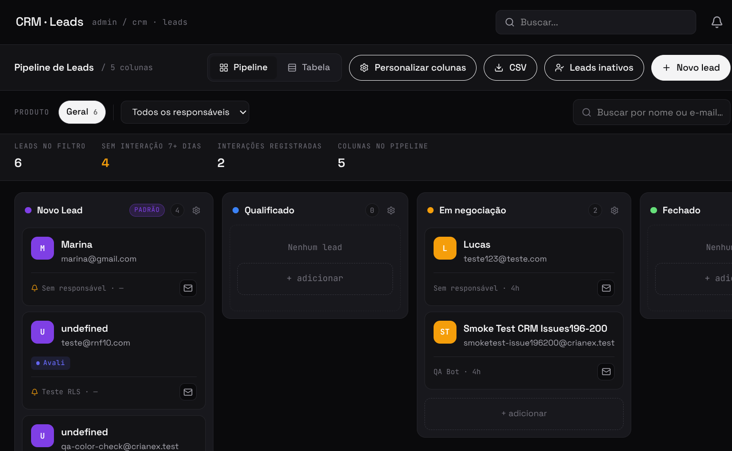Switch to Pipeline view
732x451 pixels.
[244, 68]
